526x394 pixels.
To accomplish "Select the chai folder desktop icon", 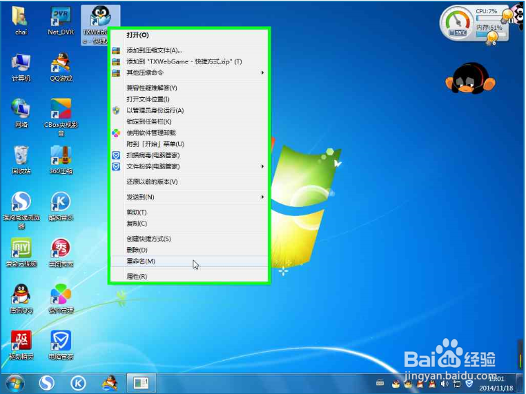I will tap(21, 20).
